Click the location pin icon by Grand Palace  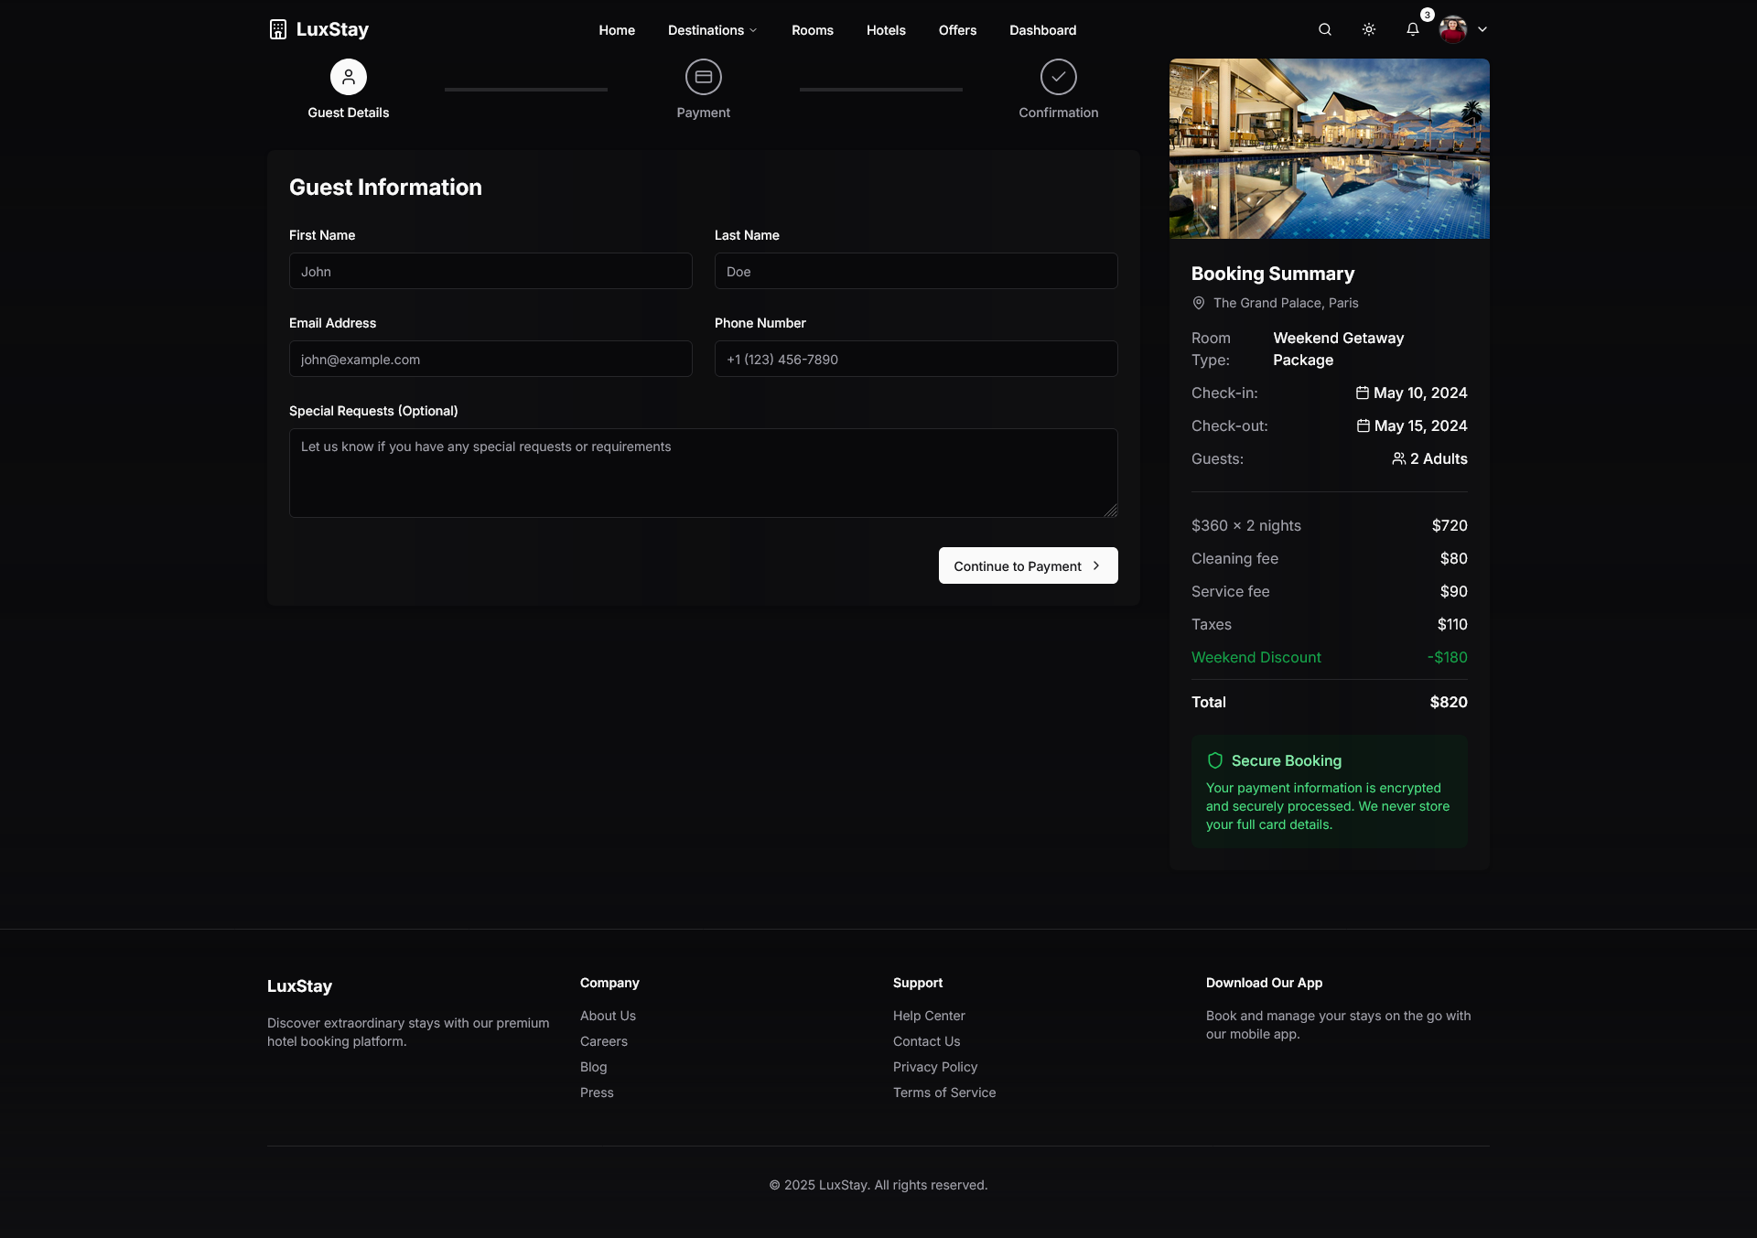1199,303
